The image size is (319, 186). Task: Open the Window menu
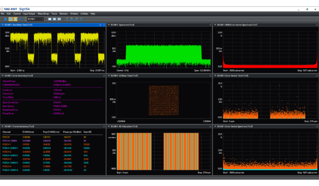point(74,14)
